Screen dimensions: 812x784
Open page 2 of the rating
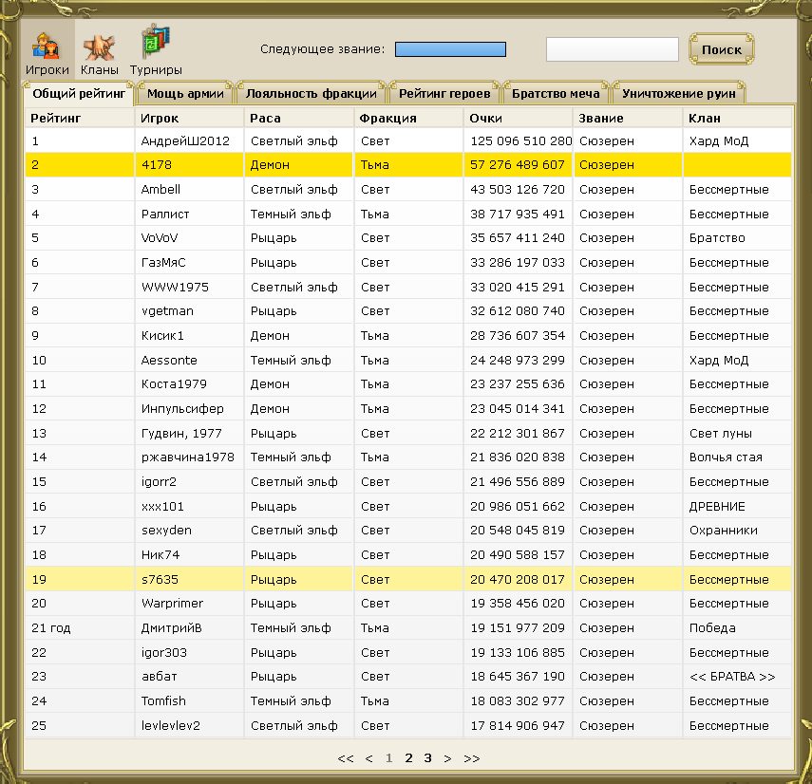pos(408,758)
